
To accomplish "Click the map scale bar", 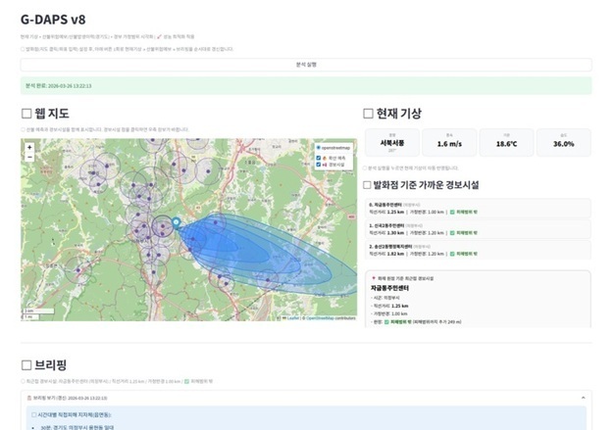I will [38, 313].
